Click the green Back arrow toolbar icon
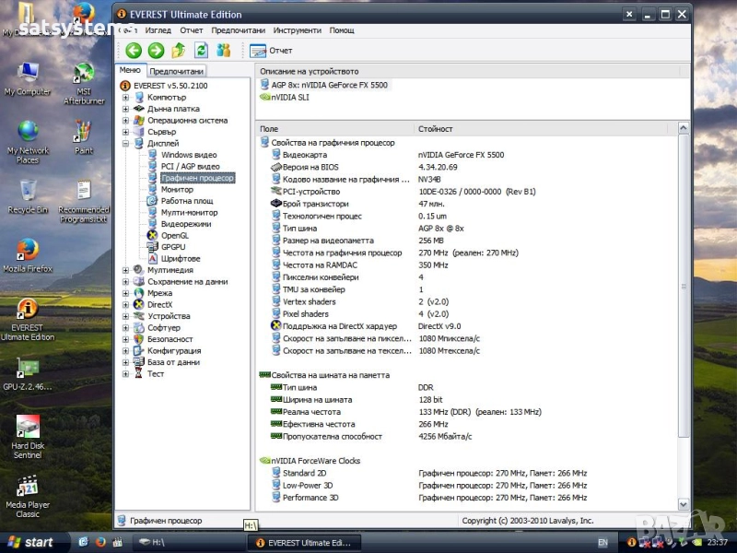Screen dimensions: 737x553 pos(134,51)
